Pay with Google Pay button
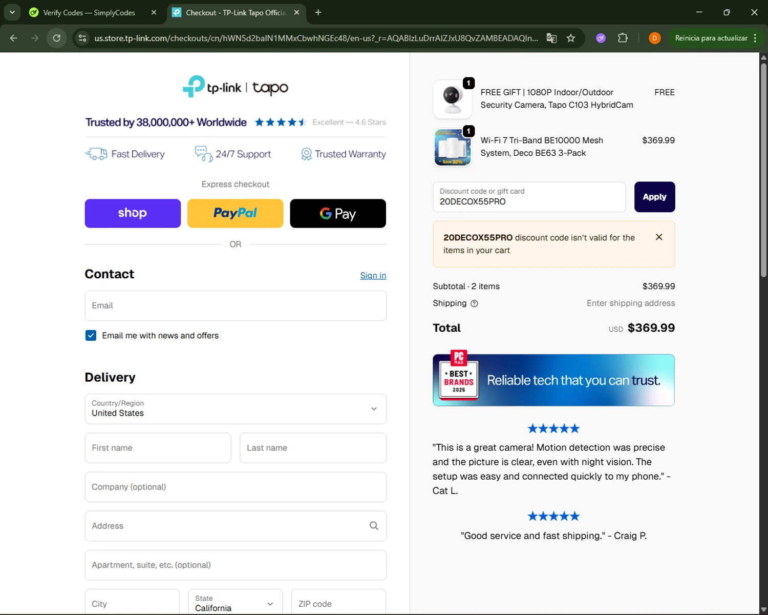768x615 pixels. click(338, 213)
